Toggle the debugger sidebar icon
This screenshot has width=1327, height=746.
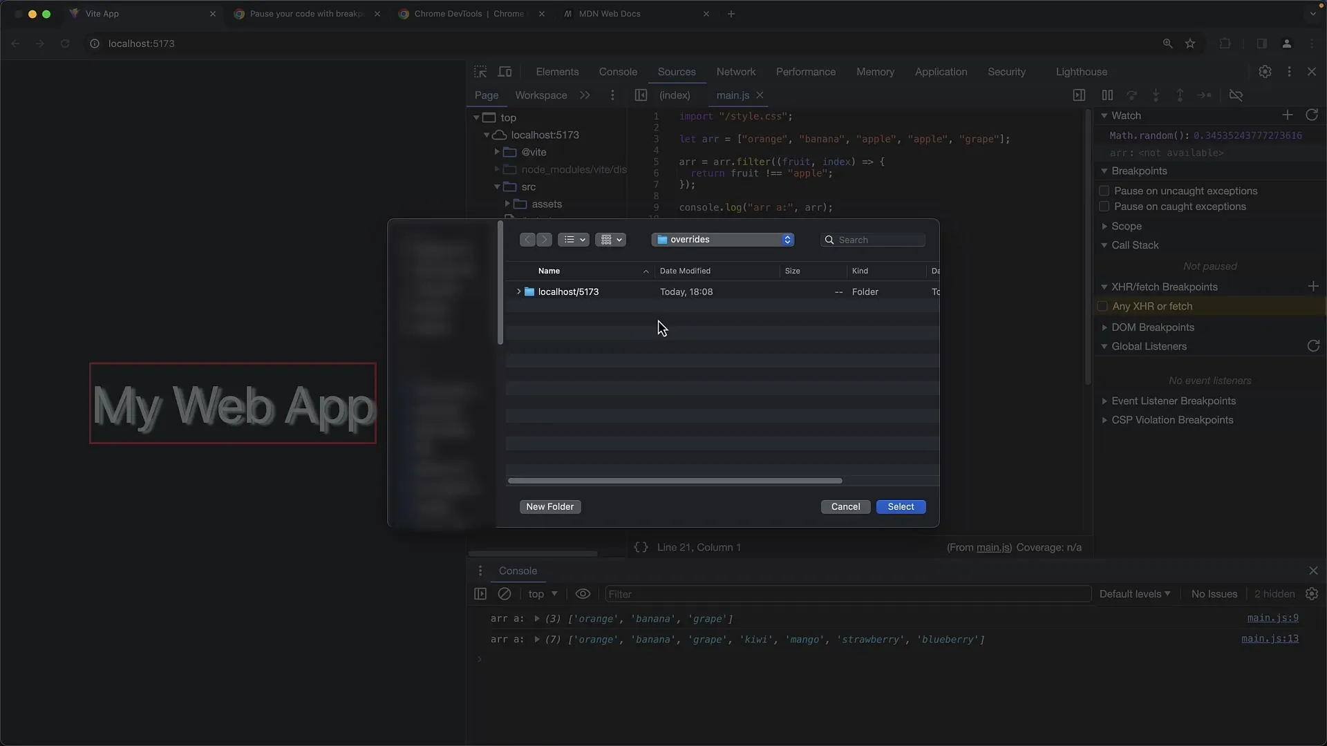[1079, 95]
